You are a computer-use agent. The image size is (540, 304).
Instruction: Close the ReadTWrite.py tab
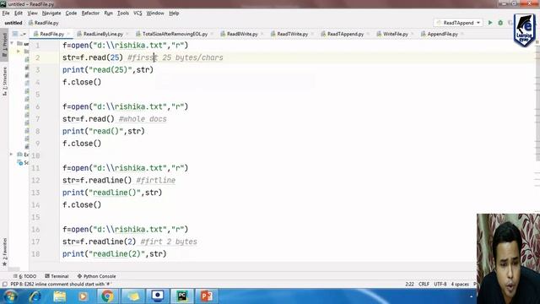pos(312,34)
